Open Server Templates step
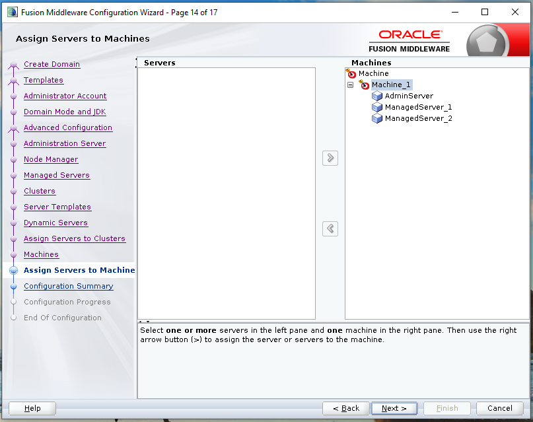The image size is (533, 422). (x=57, y=207)
